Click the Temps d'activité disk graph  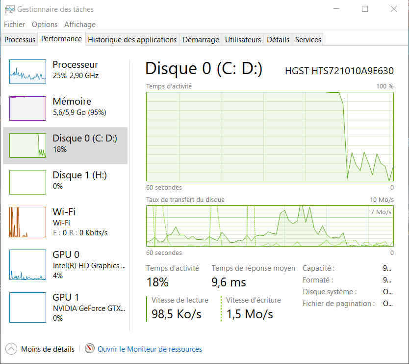(270, 136)
